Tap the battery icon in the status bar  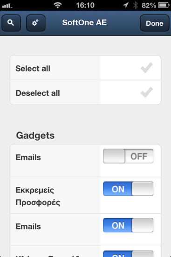[164, 5]
